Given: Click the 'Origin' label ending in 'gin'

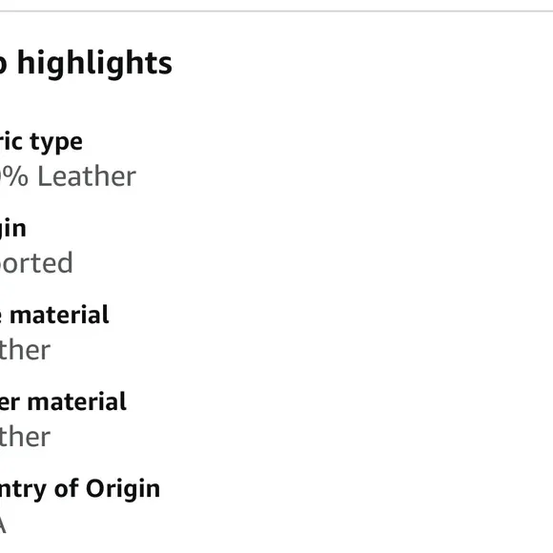Looking at the screenshot, I should pos(13,229).
